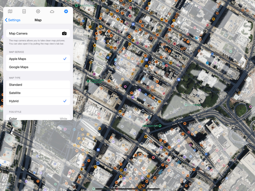Select Apple Maps as map service
The width and height of the screenshot is (255, 191).
click(x=38, y=59)
